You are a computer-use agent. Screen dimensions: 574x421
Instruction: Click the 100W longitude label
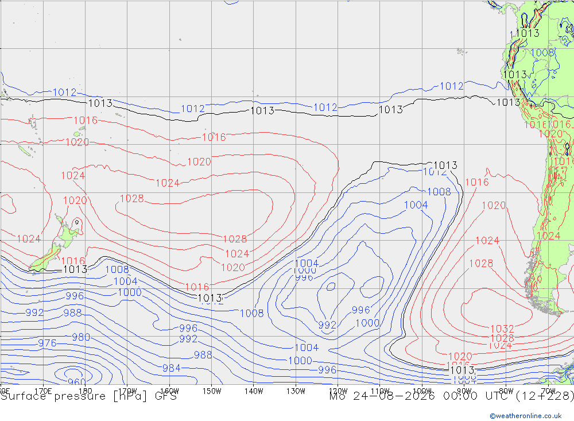click(x=422, y=391)
